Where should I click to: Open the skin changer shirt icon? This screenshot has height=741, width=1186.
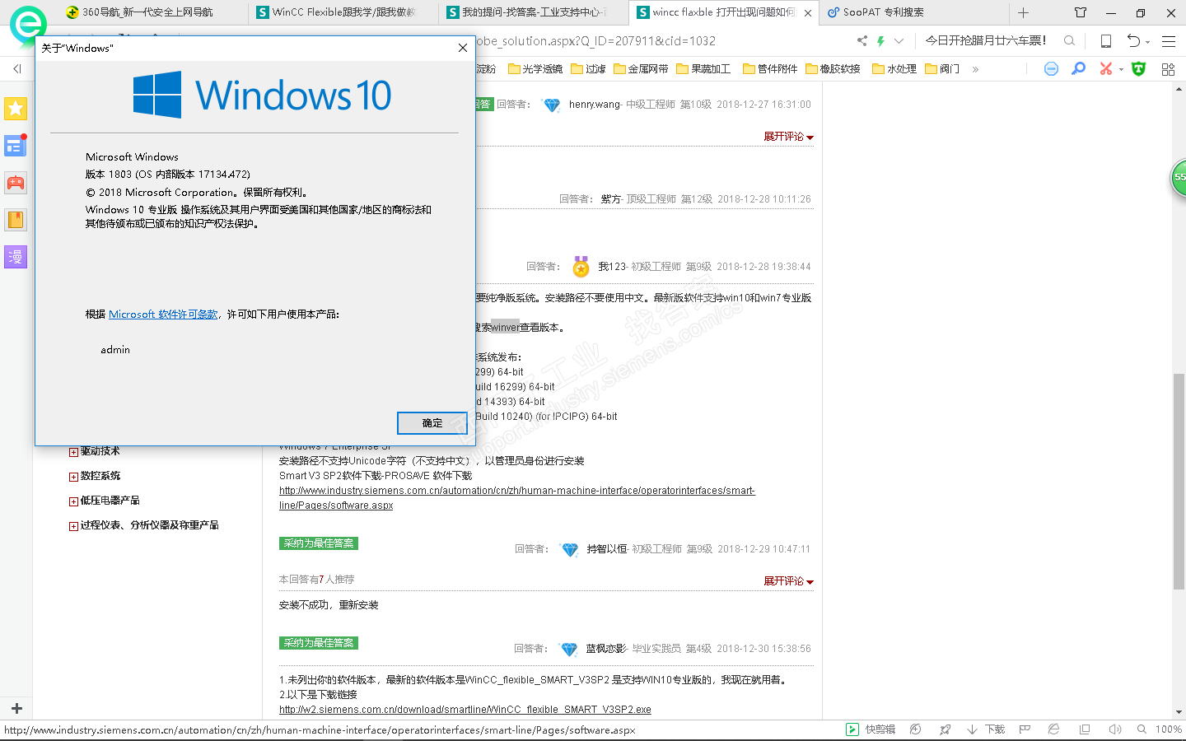click(1081, 12)
